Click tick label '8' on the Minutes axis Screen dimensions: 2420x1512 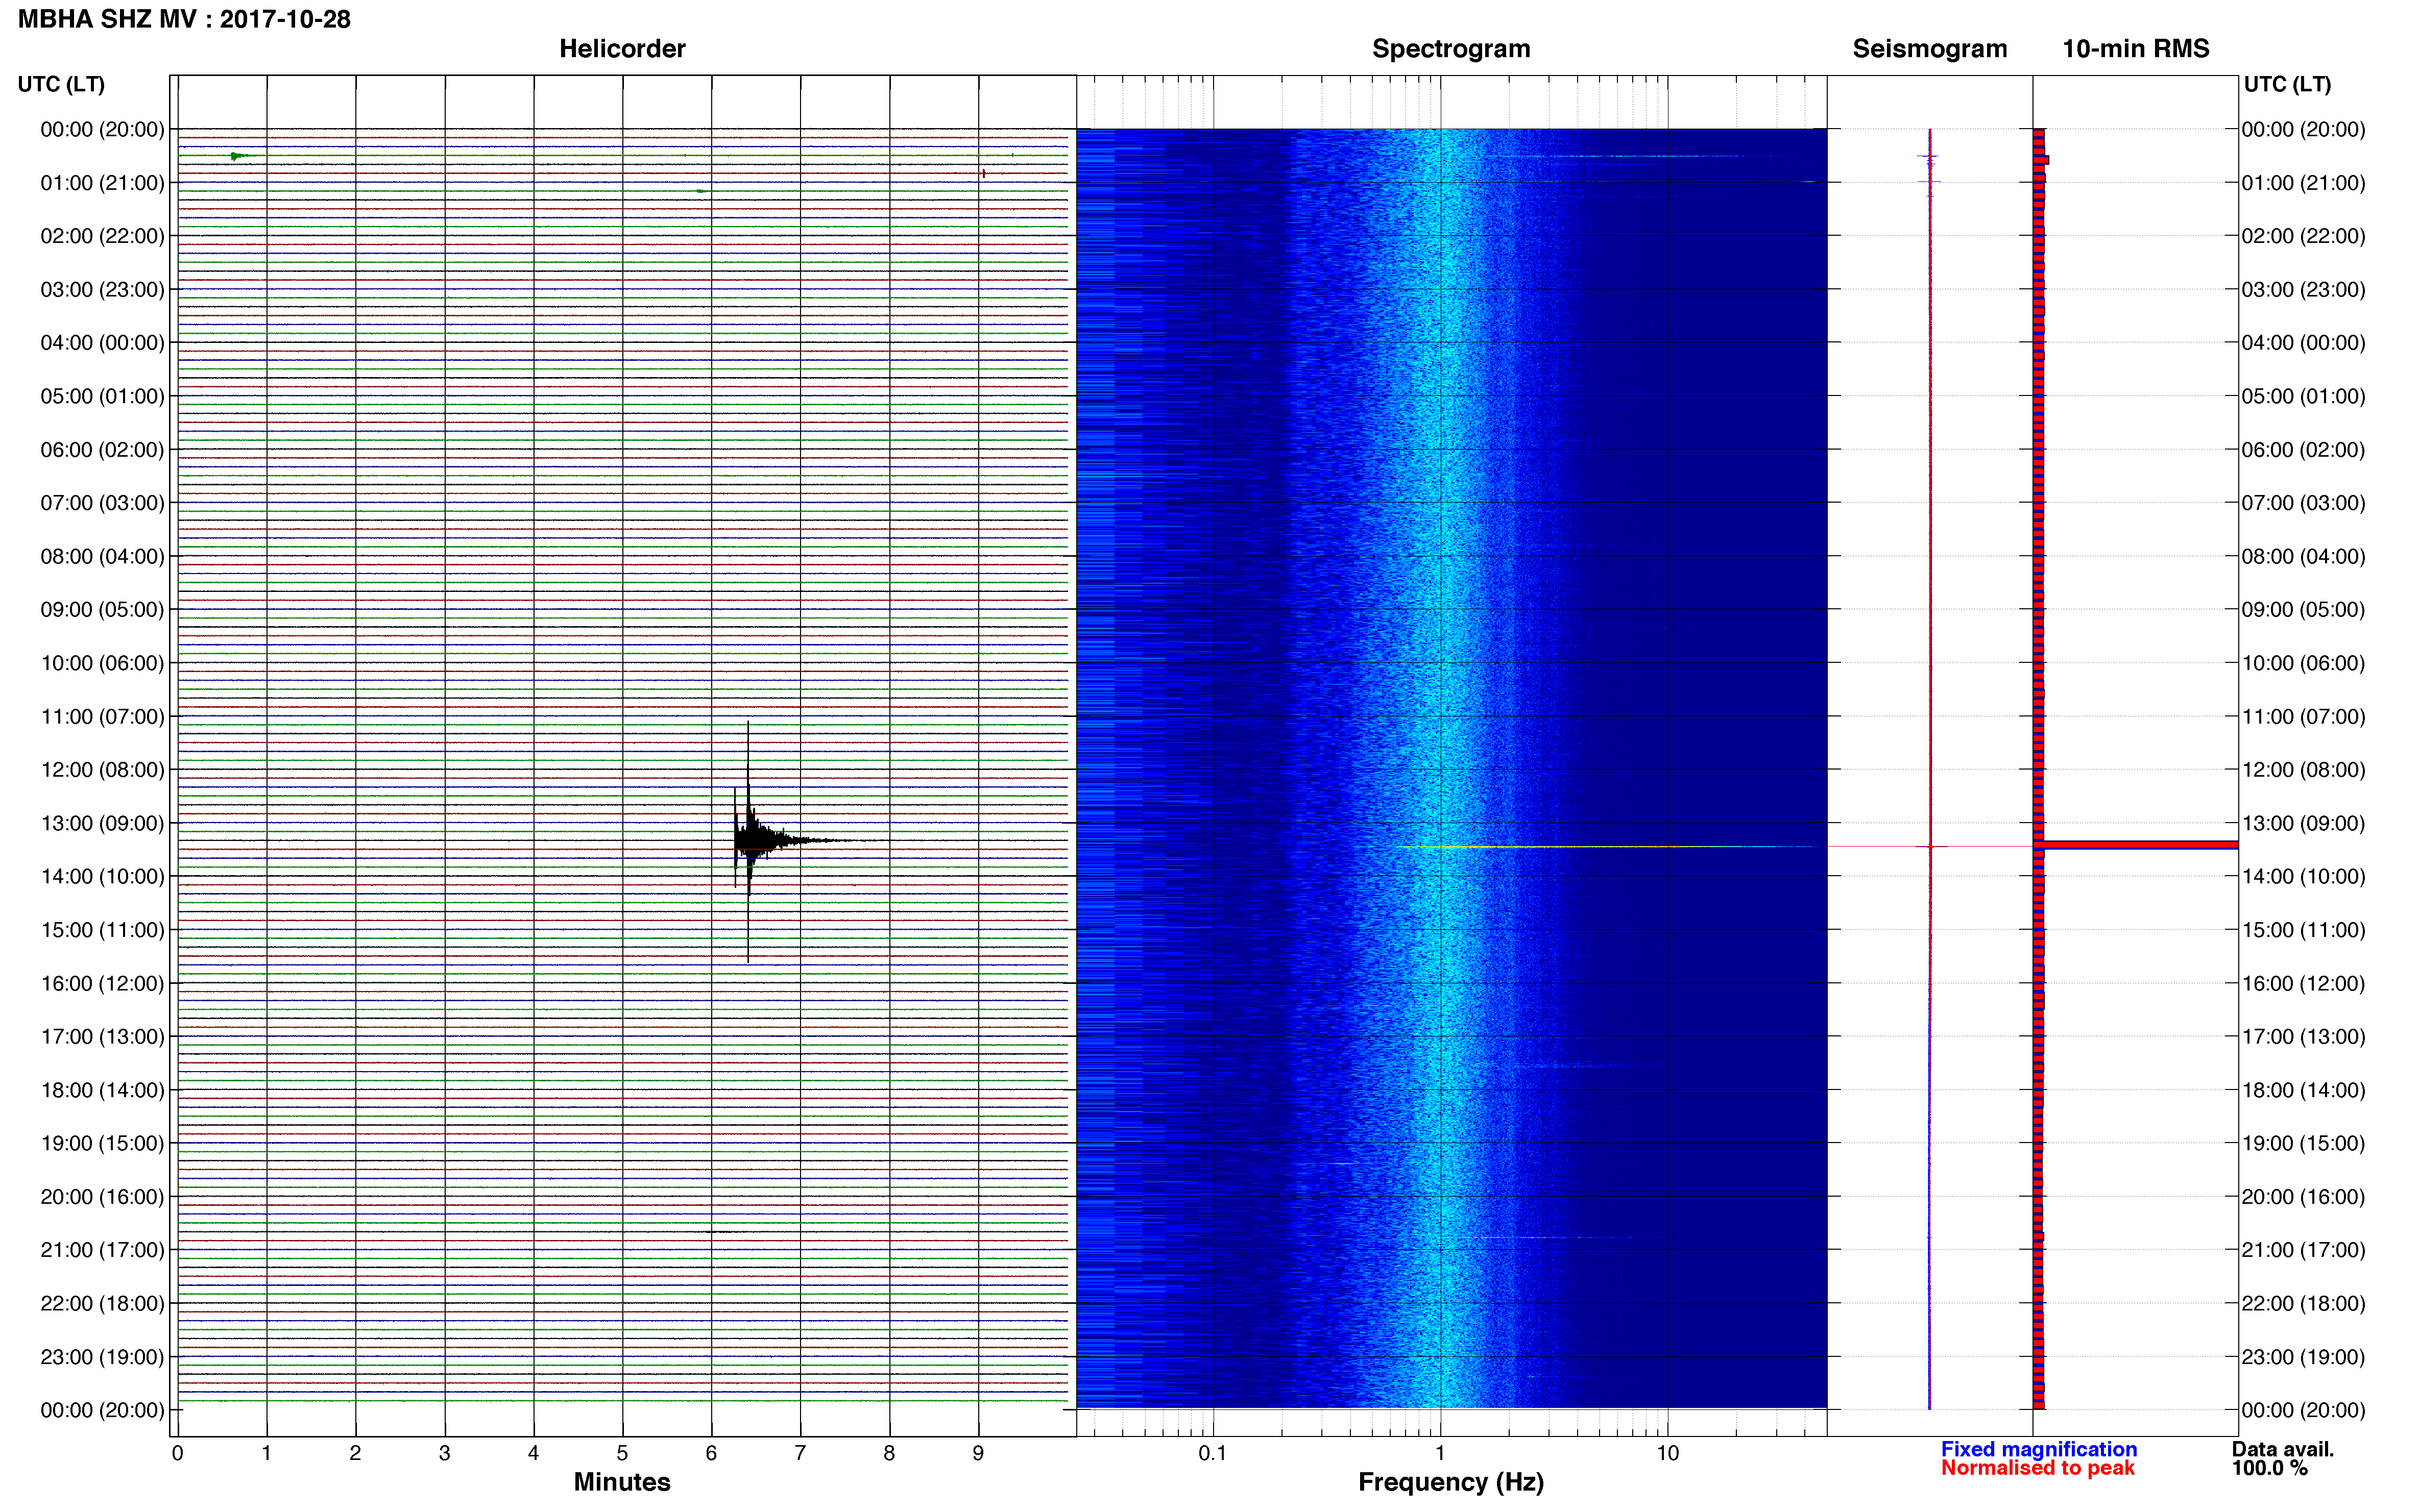tap(889, 1453)
